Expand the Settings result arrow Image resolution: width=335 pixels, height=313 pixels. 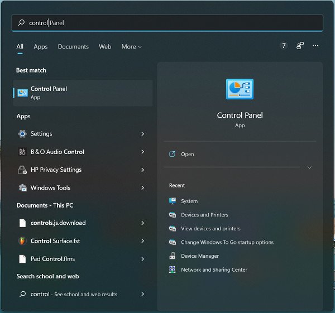click(x=143, y=134)
